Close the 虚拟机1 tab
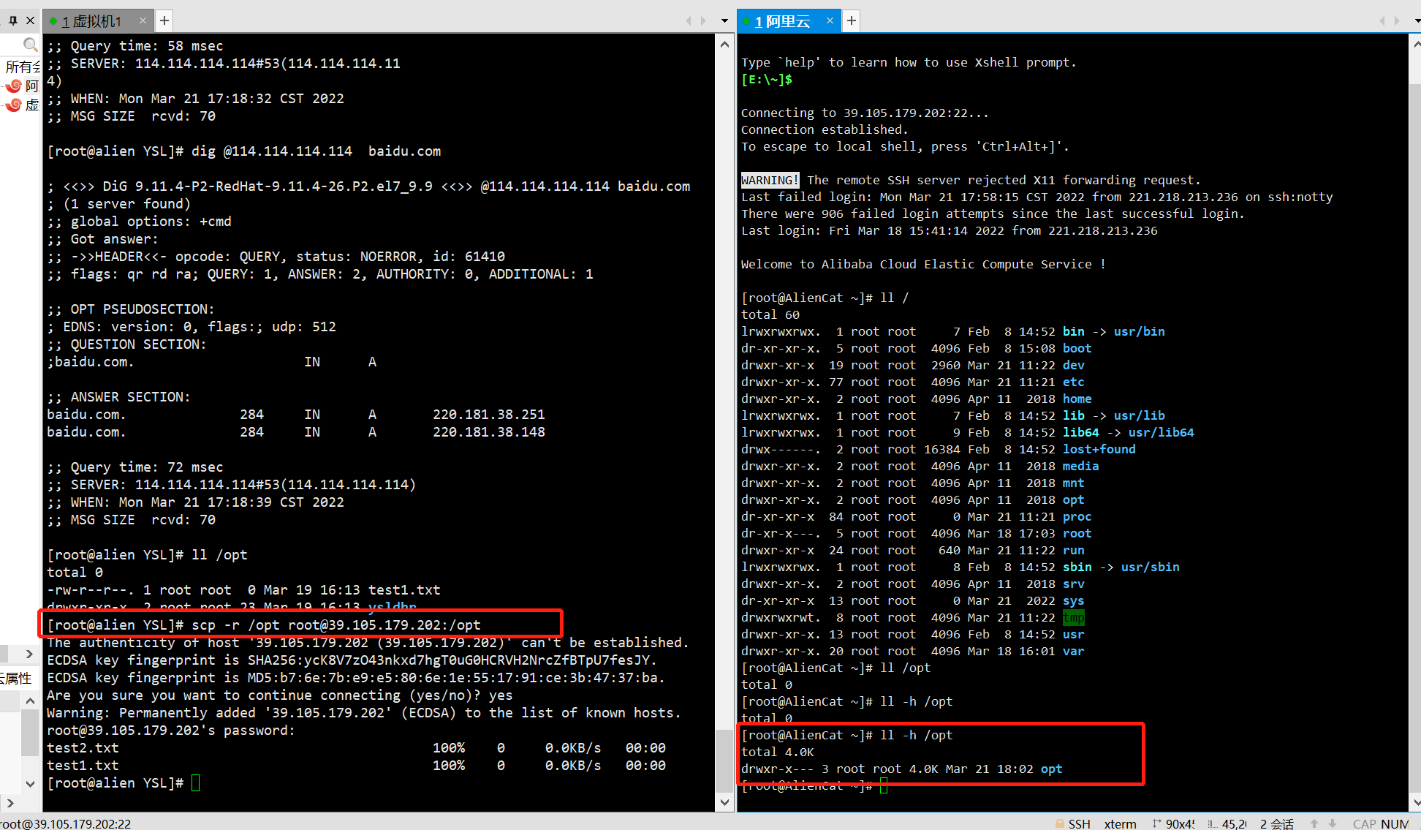This screenshot has height=830, width=1421. (143, 20)
